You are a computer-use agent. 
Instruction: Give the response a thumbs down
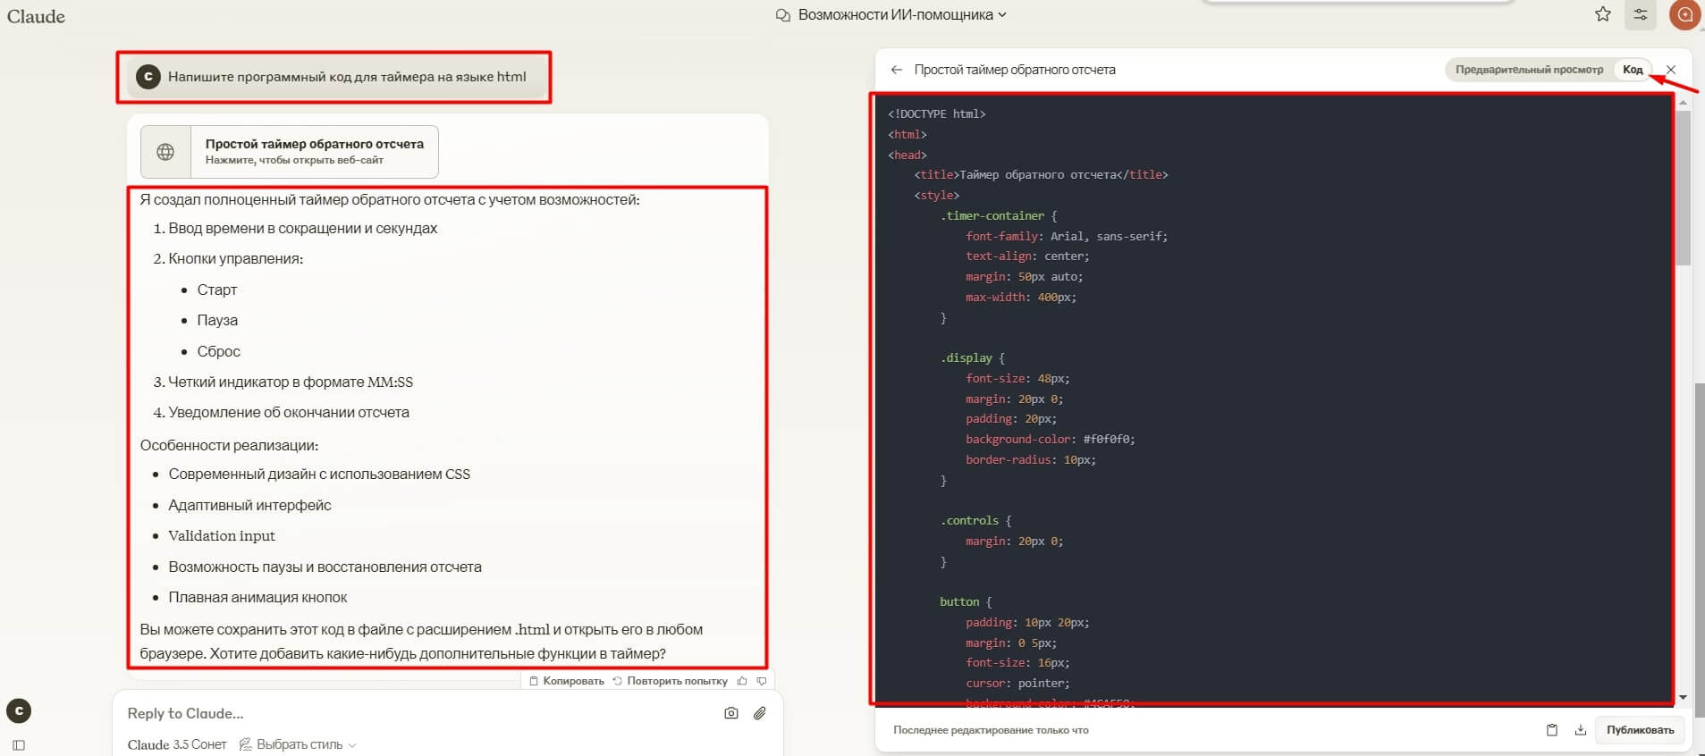(762, 681)
